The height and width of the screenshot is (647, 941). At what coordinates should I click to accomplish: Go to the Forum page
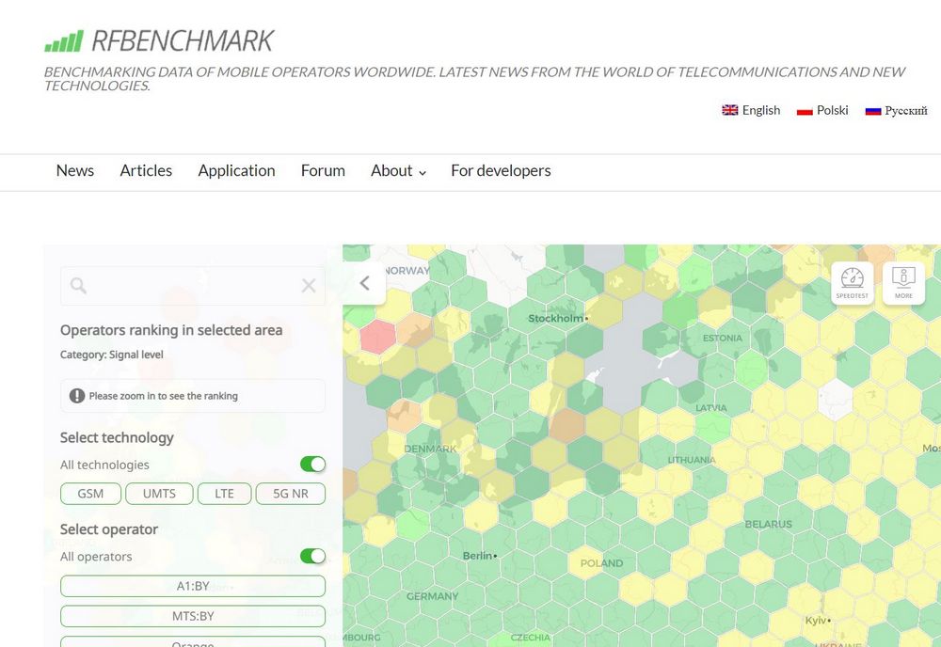click(323, 171)
